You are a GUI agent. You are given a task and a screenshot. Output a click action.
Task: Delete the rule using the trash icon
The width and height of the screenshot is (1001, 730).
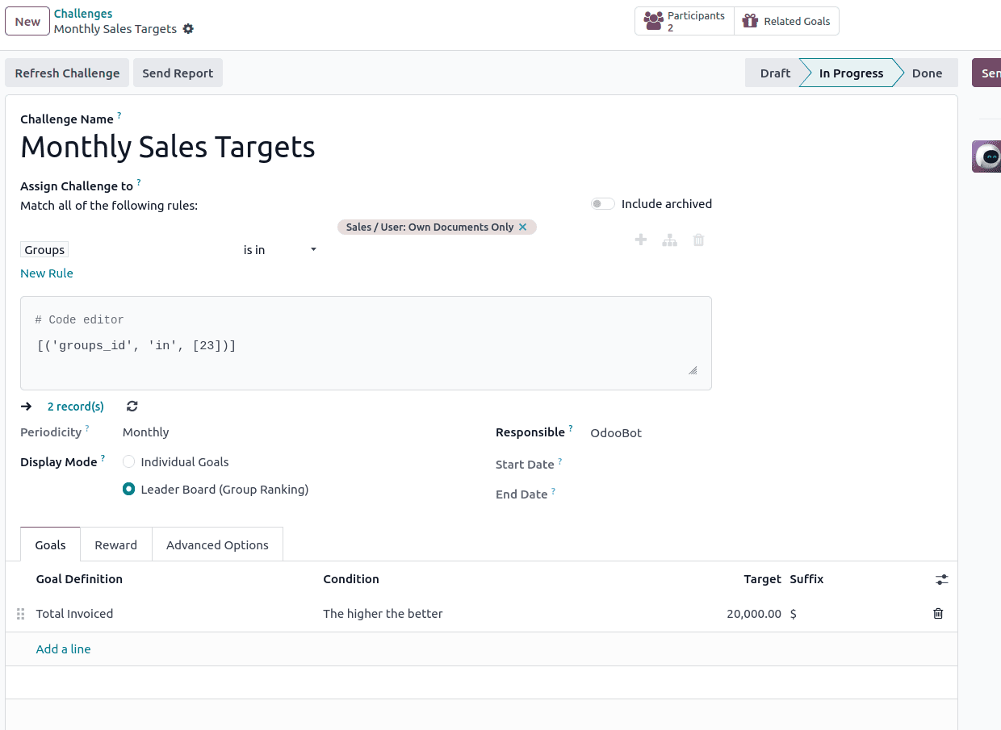point(698,240)
